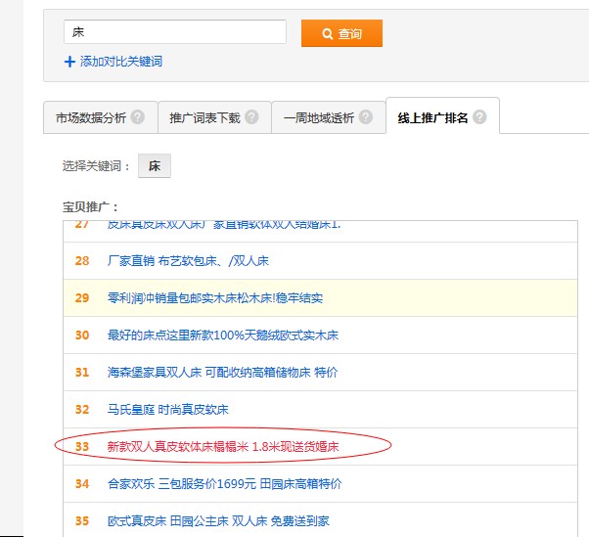Image resolution: width=589 pixels, height=537 pixels.
Task: Select the 床 keyword chip
Action: tap(155, 166)
